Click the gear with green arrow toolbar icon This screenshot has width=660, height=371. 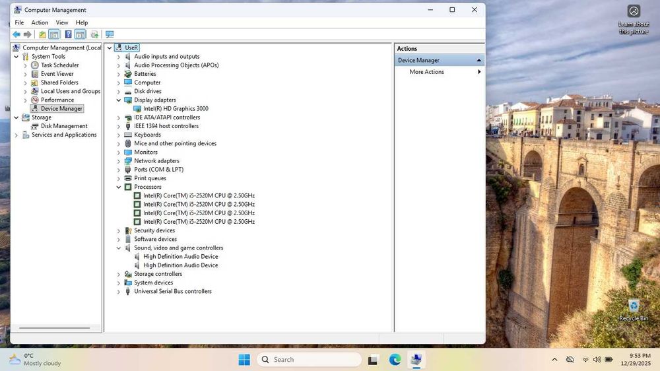coord(94,34)
